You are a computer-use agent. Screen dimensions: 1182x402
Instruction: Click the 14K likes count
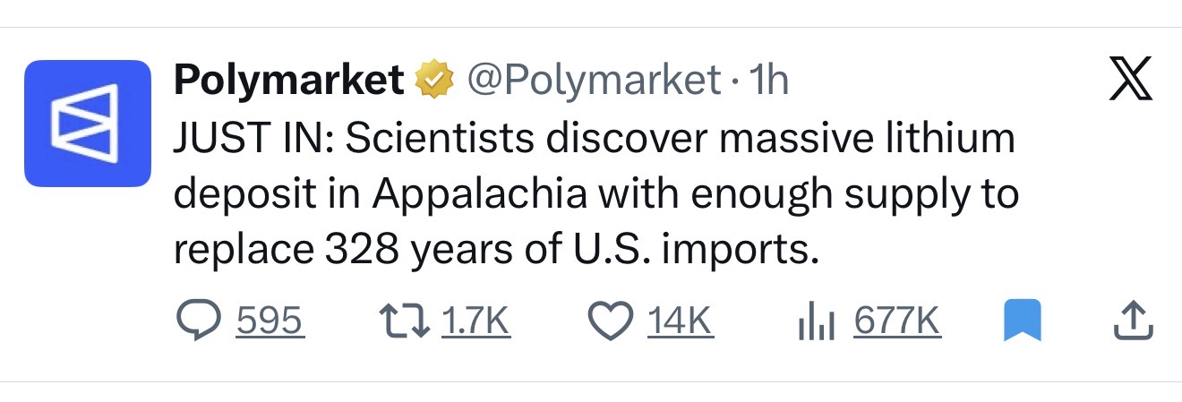pos(680,321)
